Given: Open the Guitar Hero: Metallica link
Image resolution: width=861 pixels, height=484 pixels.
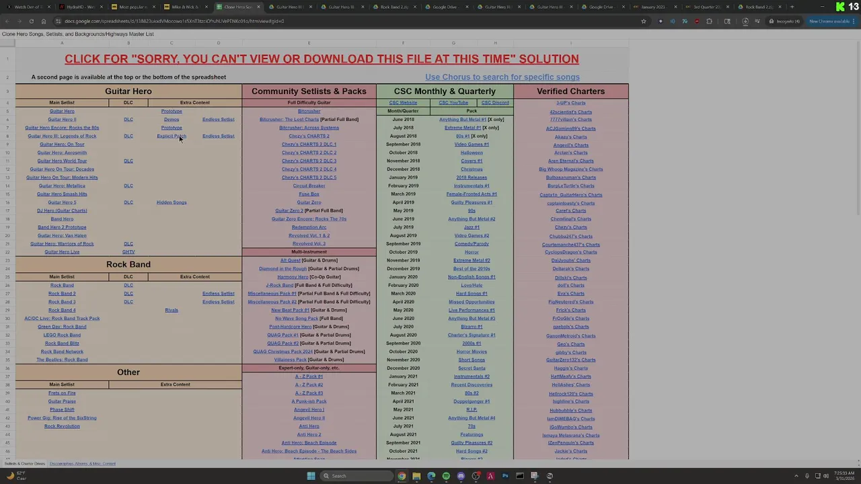Looking at the screenshot, I should tap(62, 186).
